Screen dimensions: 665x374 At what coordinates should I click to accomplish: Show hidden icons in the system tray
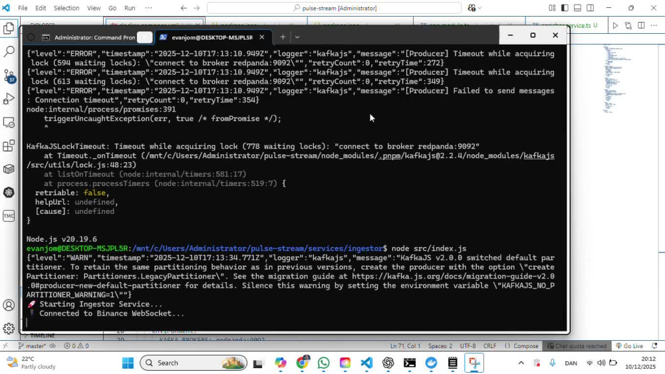tap(521, 363)
